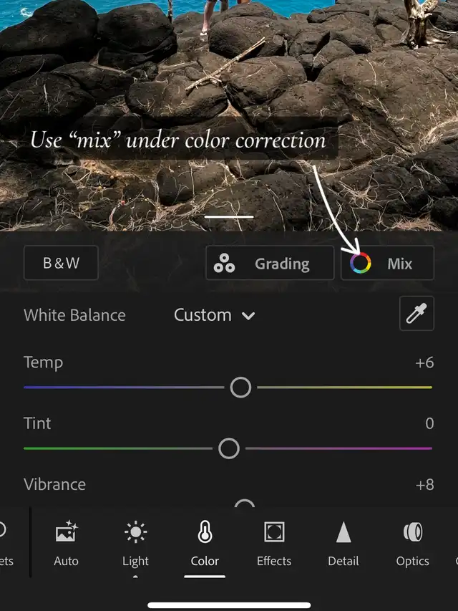Open the Detail triangle icon
458x611 pixels.
pos(343,532)
